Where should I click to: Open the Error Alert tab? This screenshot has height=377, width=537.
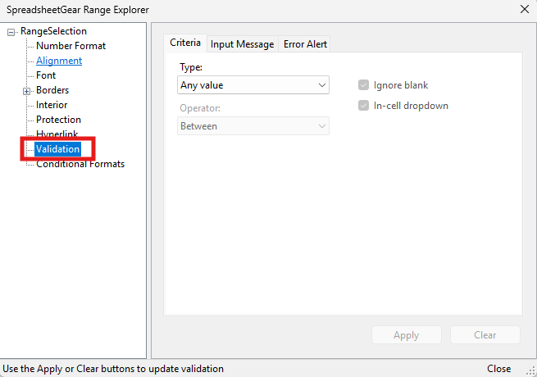[306, 44]
